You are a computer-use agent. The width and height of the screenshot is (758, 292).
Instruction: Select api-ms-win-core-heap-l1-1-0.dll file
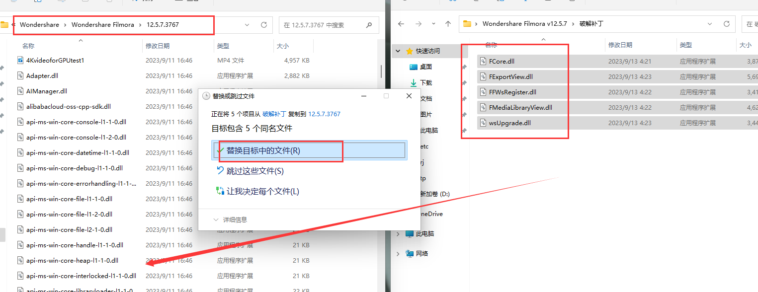click(72, 260)
